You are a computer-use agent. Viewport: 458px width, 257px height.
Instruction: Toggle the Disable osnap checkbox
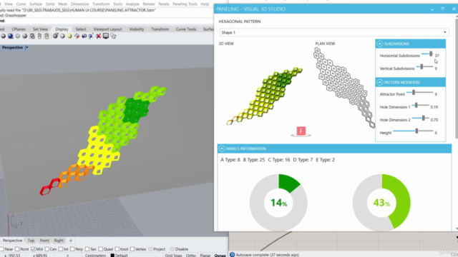click(172, 249)
